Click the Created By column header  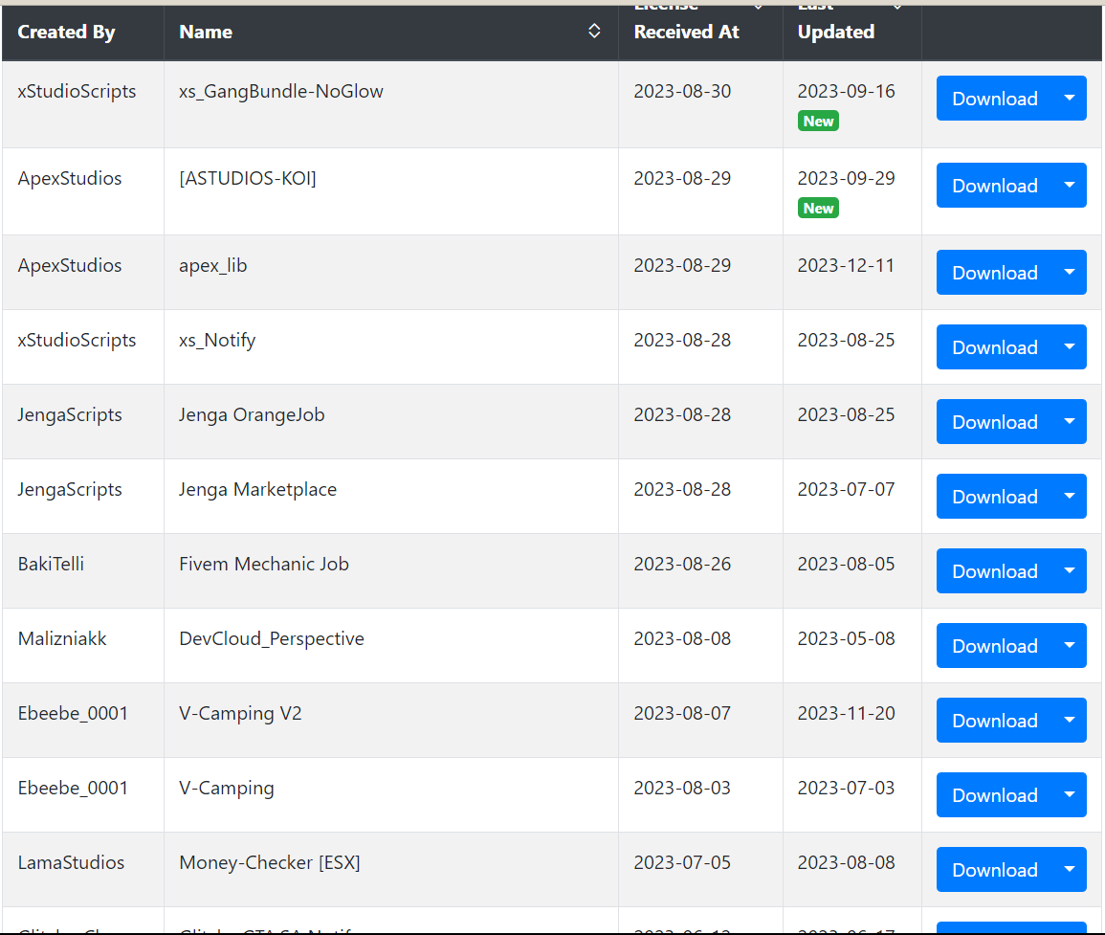(x=66, y=32)
